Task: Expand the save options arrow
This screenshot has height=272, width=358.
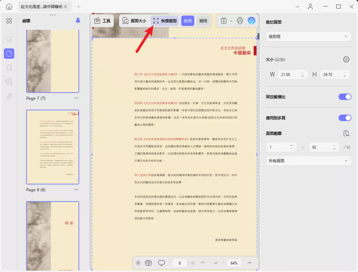Action: click(x=231, y=21)
